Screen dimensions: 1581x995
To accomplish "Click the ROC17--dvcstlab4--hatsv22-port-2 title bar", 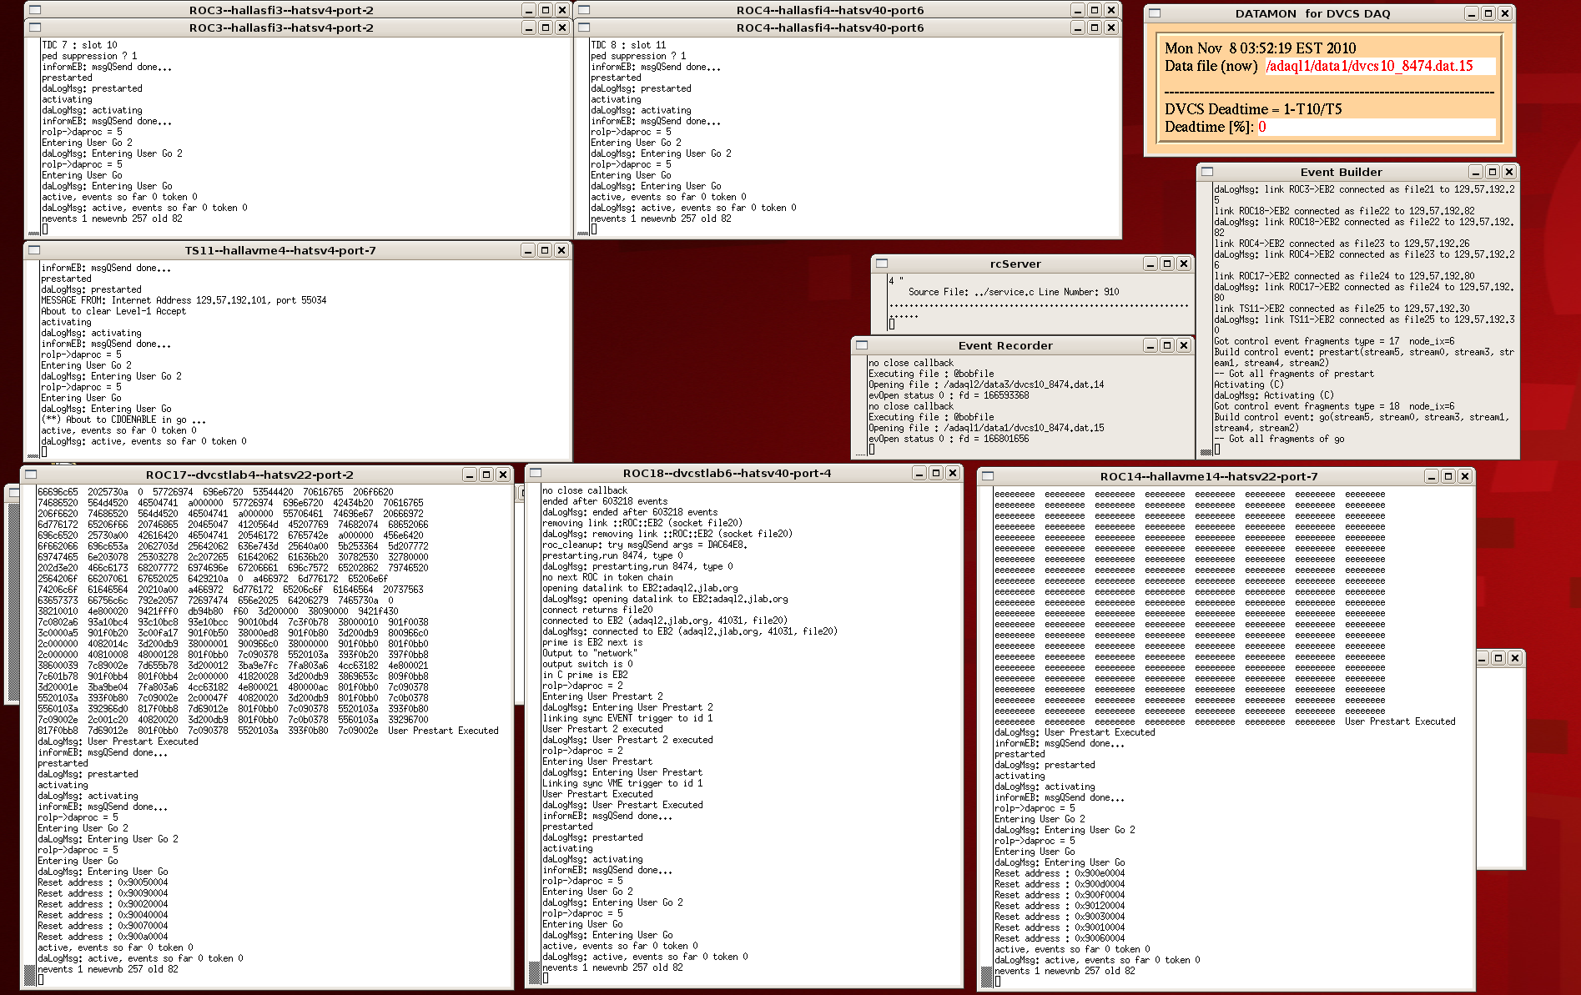I will click(249, 475).
